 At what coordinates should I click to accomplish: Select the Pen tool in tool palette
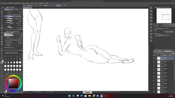coord(2,26)
